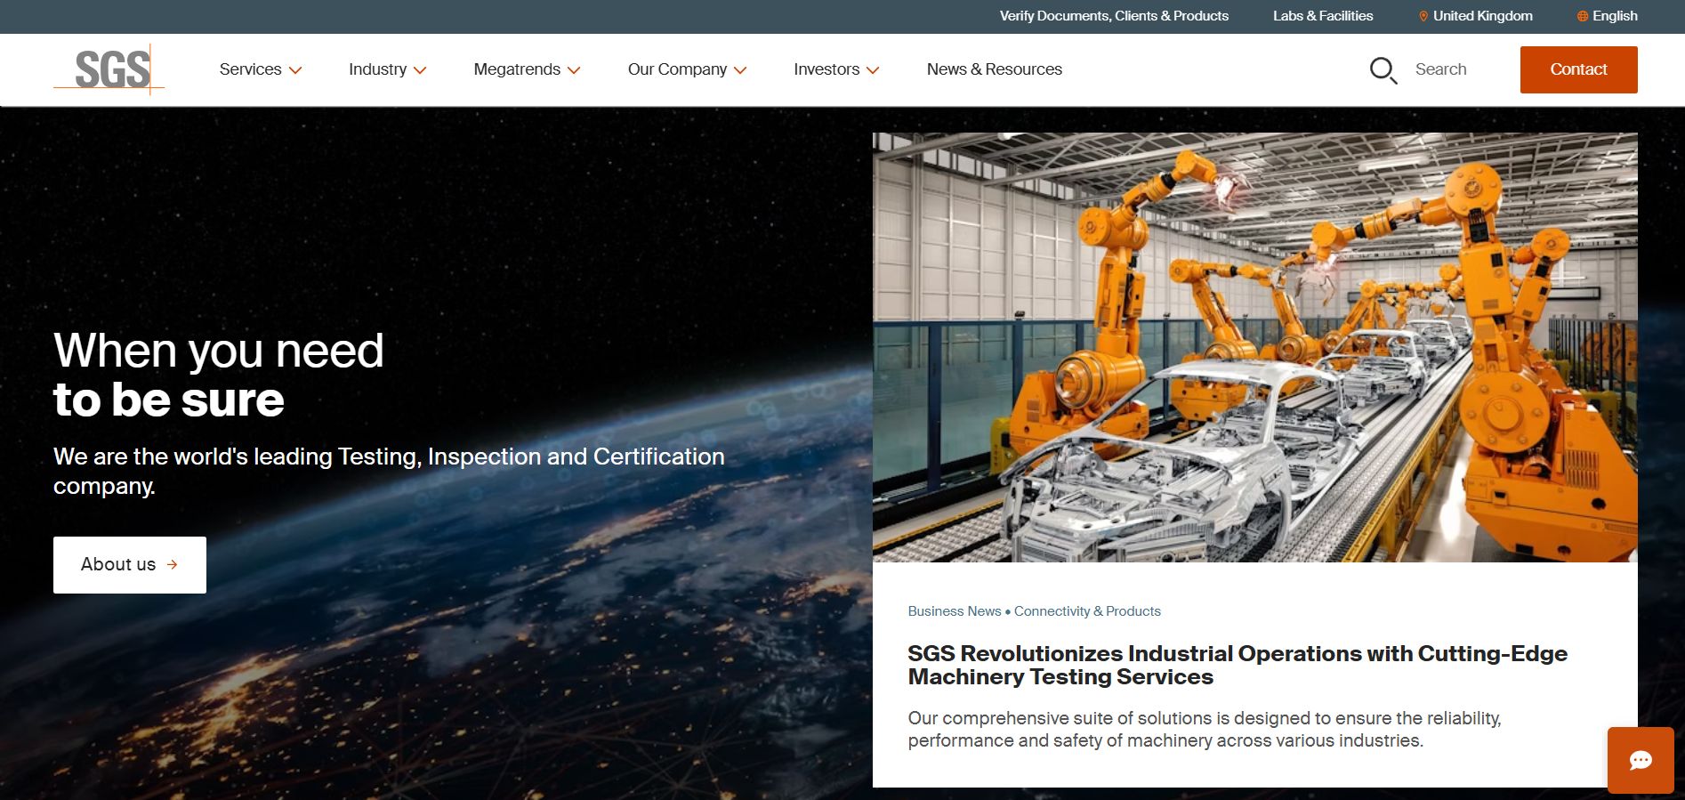Click the globe icon beside English
Screen dimensions: 1685x800
point(1583,16)
